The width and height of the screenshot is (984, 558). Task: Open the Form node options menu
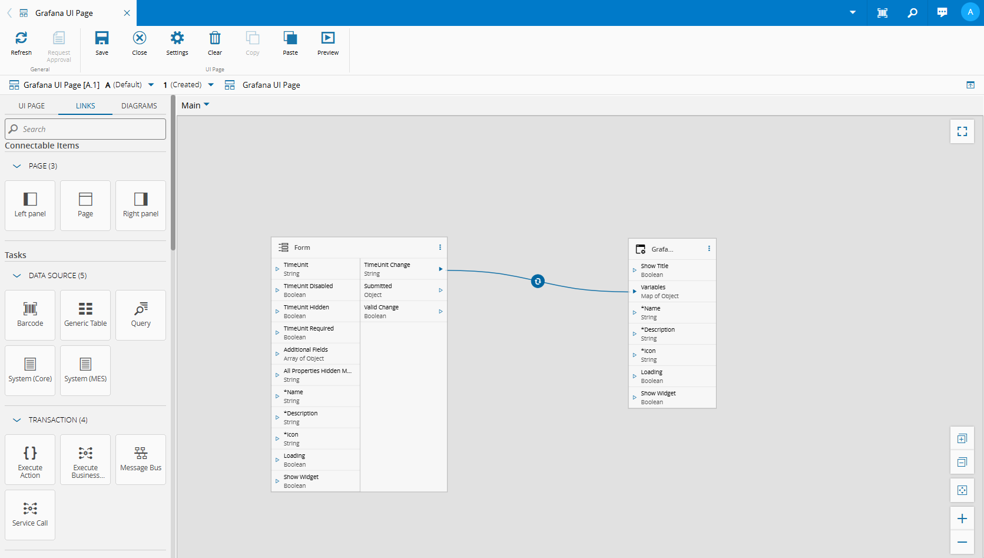click(440, 247)
